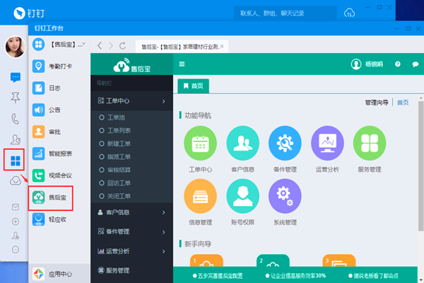Viewport: 424px width, 283px height.
Task: Open the phone calls icon in left sidebar
Action: pyautogui.click(x=16, y=119)
